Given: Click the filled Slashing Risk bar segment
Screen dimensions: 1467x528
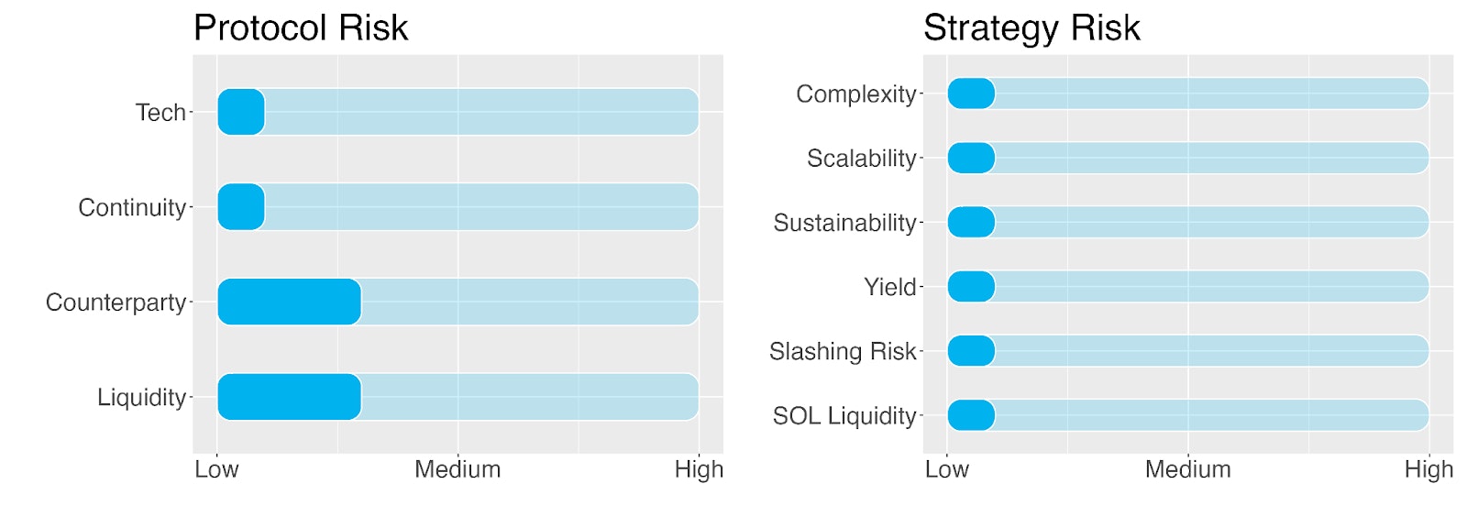Looking at the screenshot, I should [x=971, y=351].
